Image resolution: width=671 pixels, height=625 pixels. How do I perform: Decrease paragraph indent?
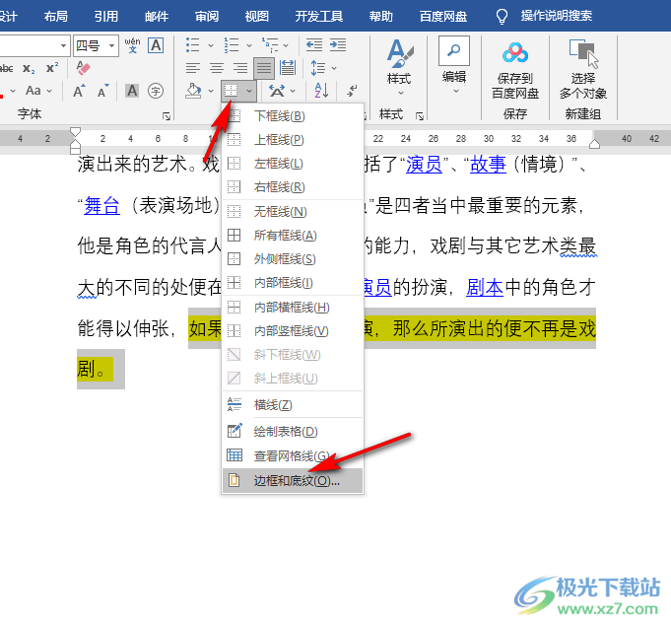tap(314, 45)
